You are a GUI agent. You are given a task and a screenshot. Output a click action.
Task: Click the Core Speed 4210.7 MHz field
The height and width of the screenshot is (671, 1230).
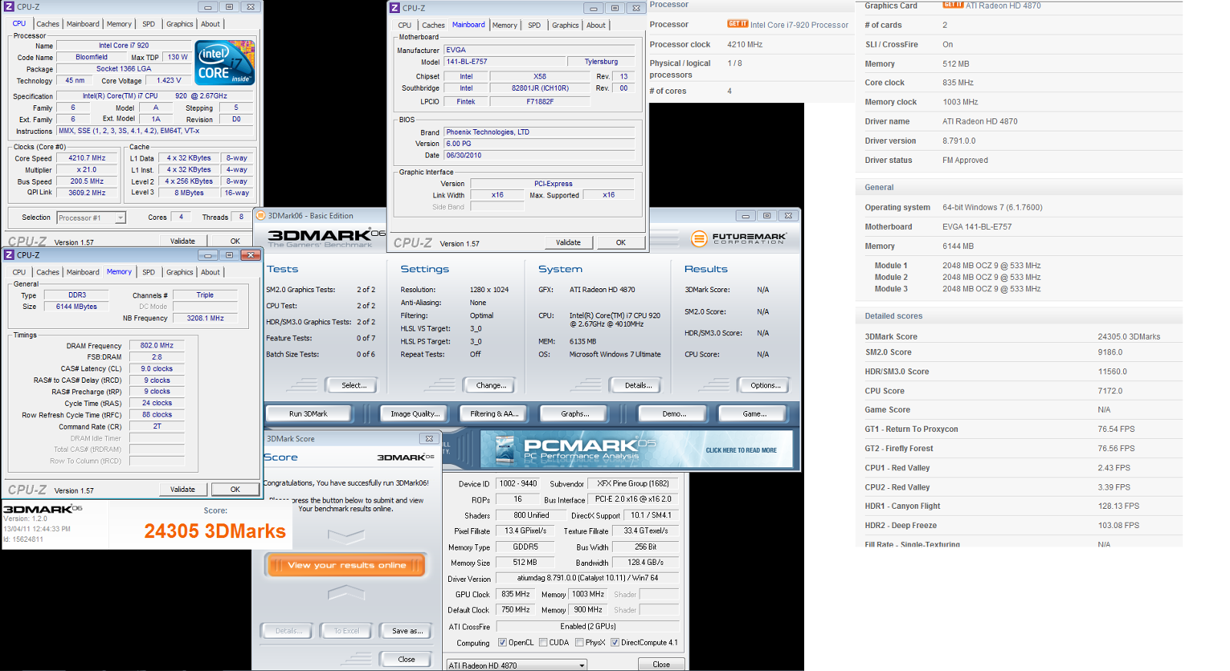pos(87,158)
